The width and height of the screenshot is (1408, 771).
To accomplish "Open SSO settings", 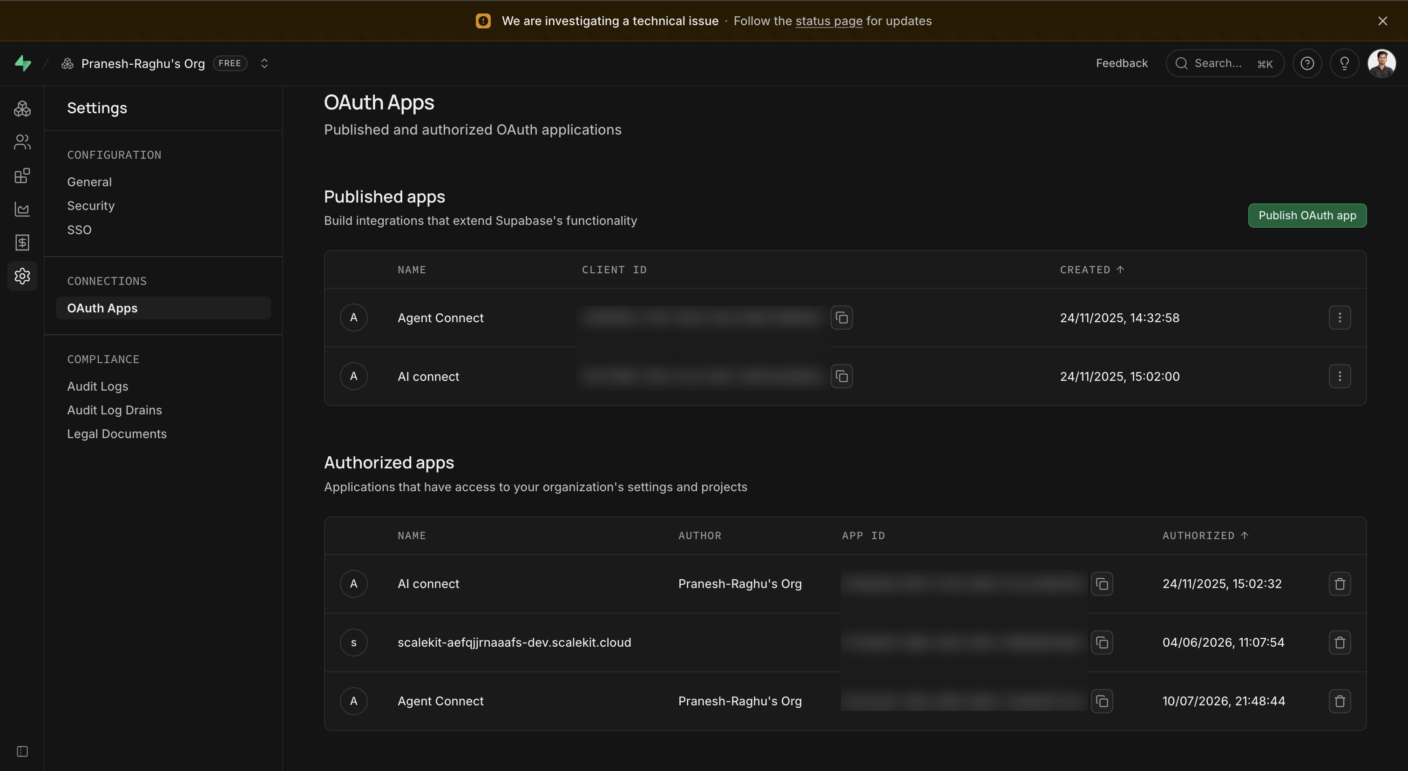I will pos(79,230).
